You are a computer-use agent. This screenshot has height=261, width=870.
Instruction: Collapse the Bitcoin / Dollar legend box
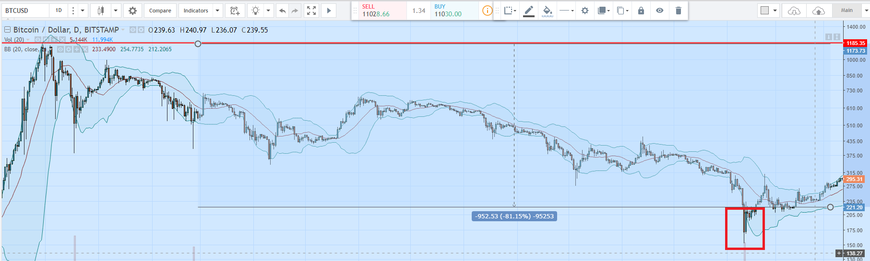pyautogui.click(x=7, y=30)
